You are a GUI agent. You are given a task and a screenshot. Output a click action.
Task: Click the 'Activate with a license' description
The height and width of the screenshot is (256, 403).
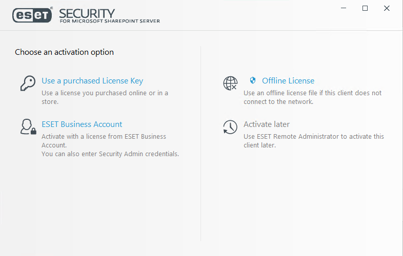click(104, 140)
